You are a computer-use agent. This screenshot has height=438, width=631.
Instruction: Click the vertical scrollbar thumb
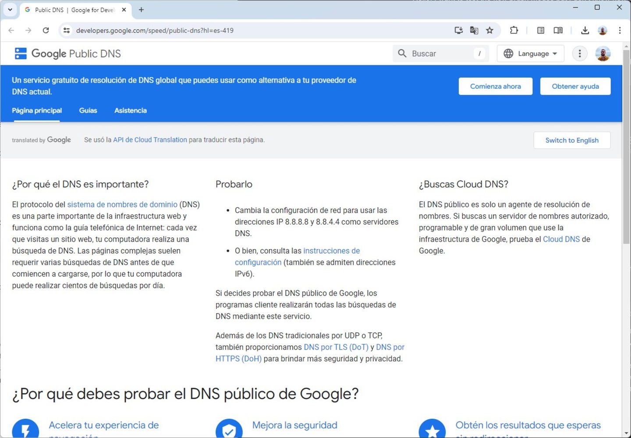(x=626, y=147)
